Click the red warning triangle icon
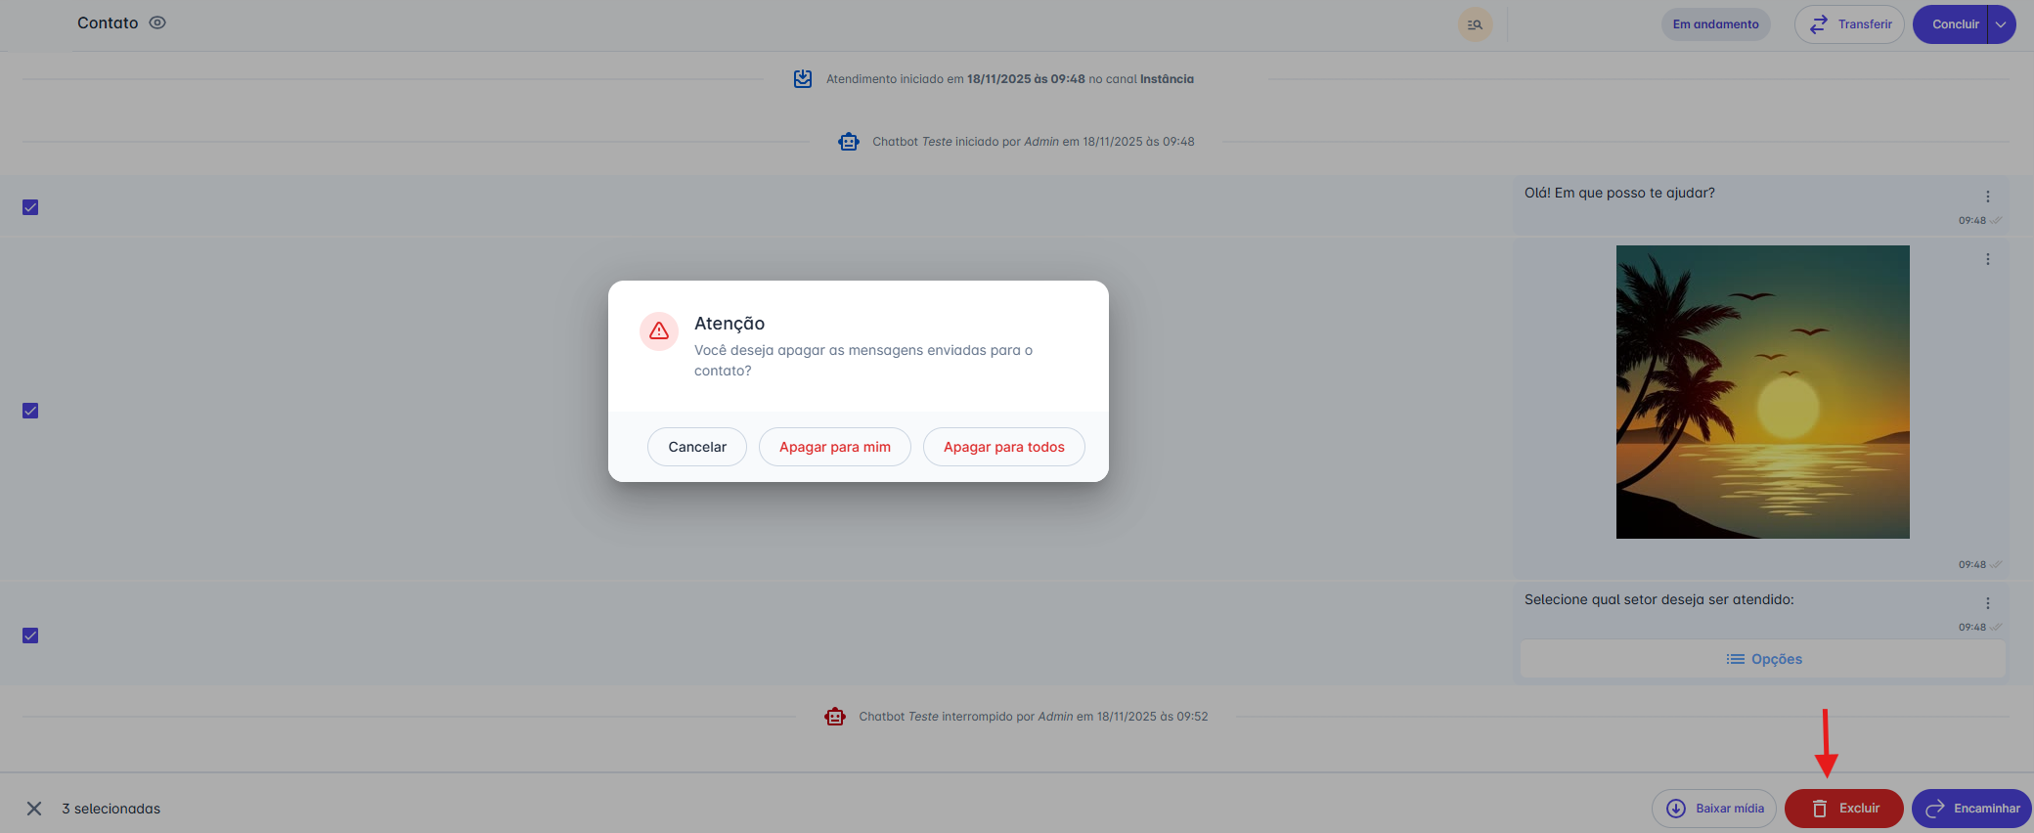This screenshot has height=833, width=2034. coord(659,331)
